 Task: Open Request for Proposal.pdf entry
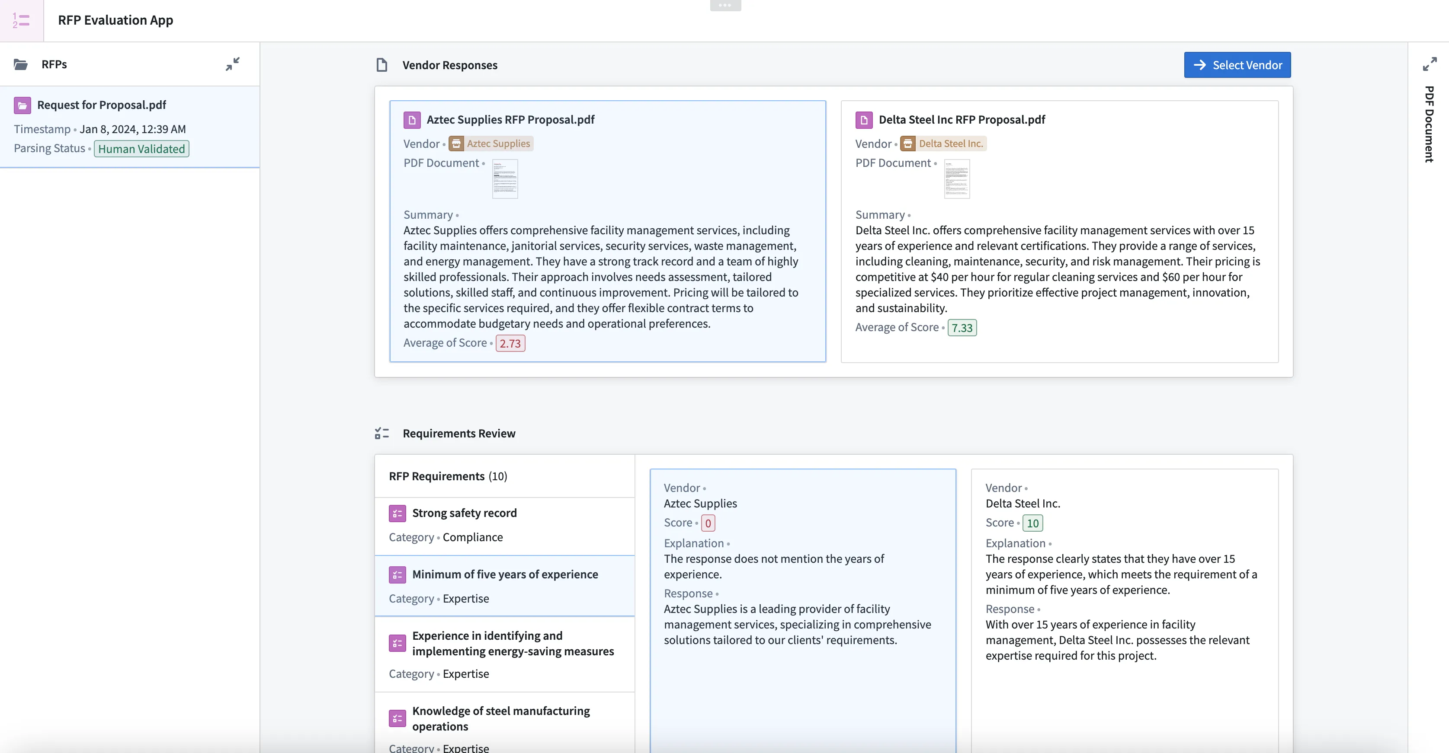[x=102, y=105]
